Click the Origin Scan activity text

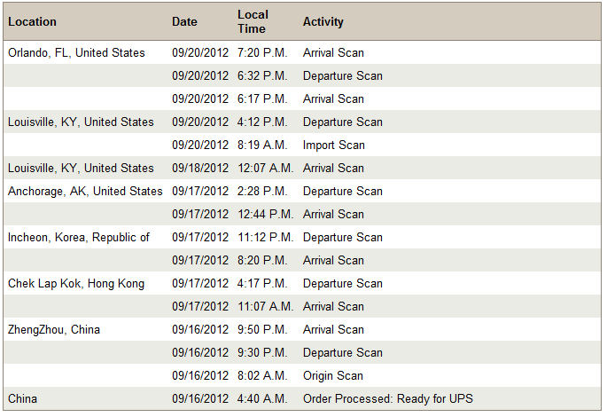[333, 376]
